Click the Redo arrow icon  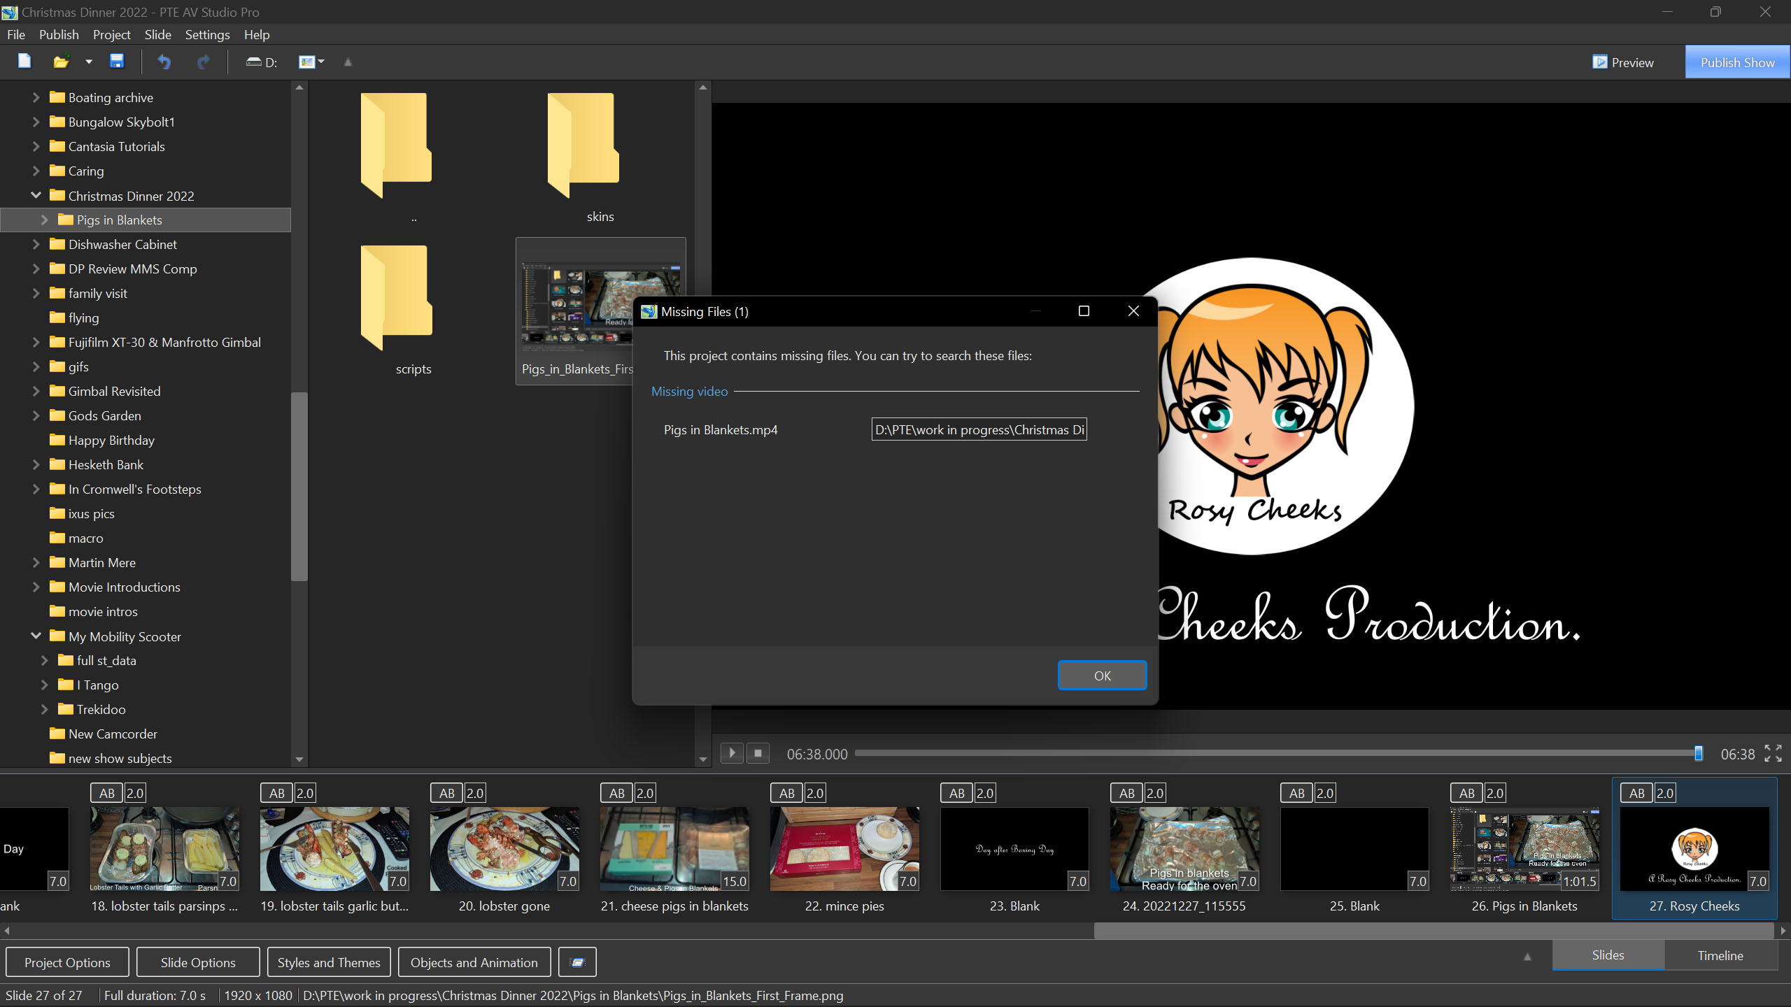point(203,62)
